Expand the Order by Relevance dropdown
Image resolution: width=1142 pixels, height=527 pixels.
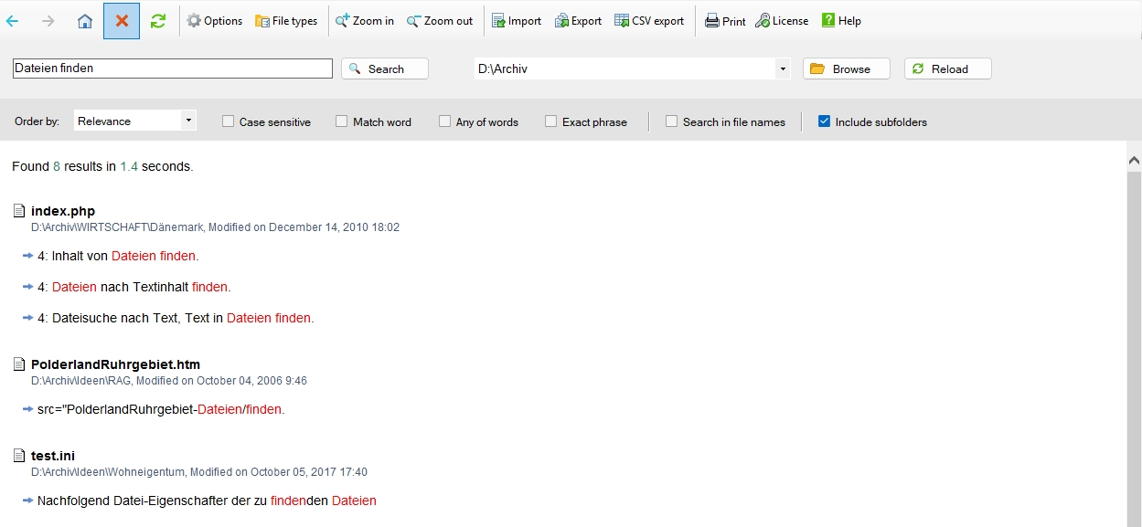click(x=187, y=121)
